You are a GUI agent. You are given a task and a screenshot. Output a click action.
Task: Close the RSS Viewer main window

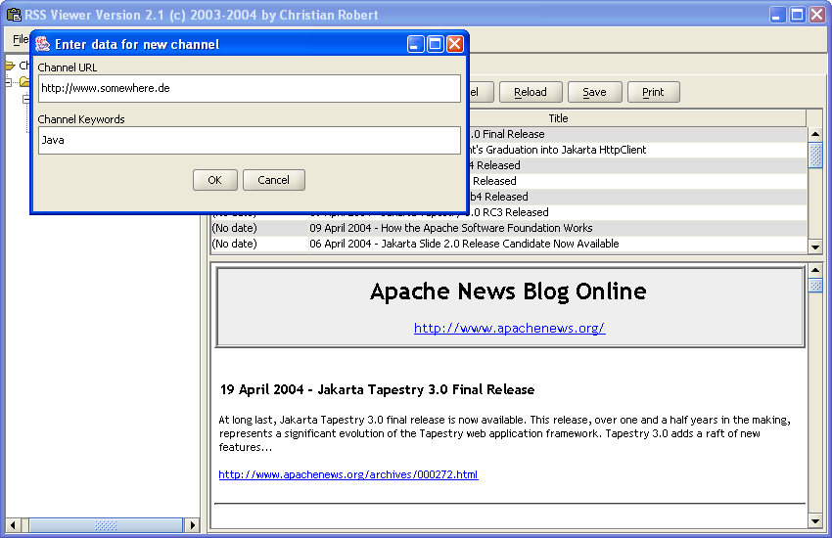click(817, 15)
